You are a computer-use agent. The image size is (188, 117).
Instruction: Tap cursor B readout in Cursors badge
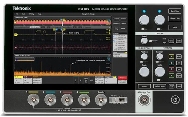point(120,40)
